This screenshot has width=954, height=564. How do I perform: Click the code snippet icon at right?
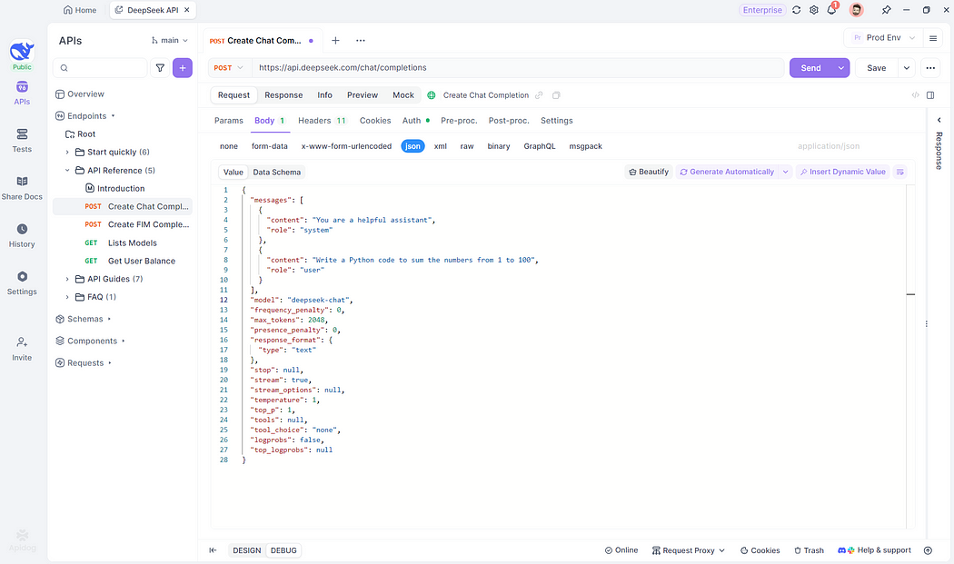pyautogui.click(x=916, y=95)
